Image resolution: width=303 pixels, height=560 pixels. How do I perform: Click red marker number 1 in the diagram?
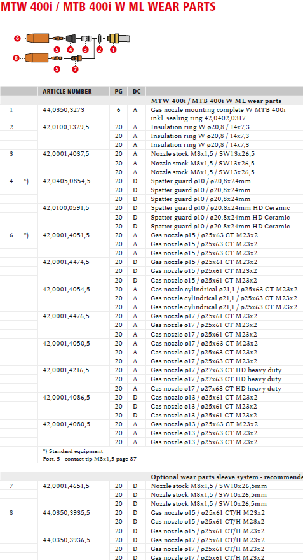pyautogui.click(x=113, y=50)
